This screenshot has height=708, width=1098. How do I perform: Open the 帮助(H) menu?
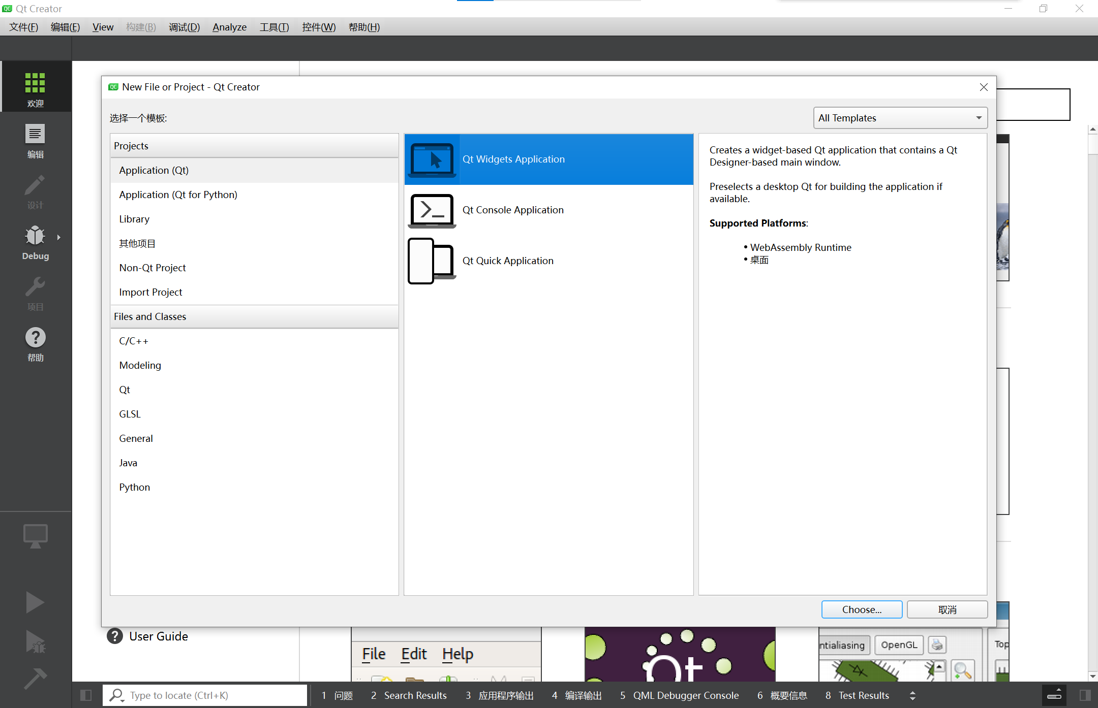pos(364,27)
